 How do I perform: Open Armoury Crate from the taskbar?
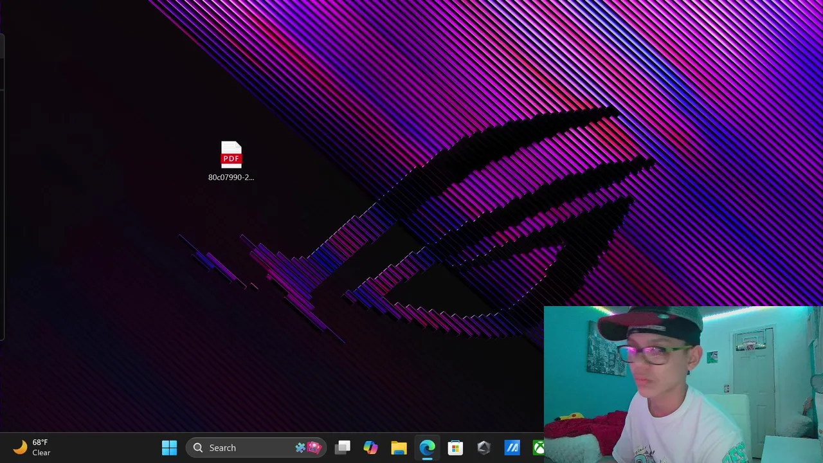click(484, 448)
